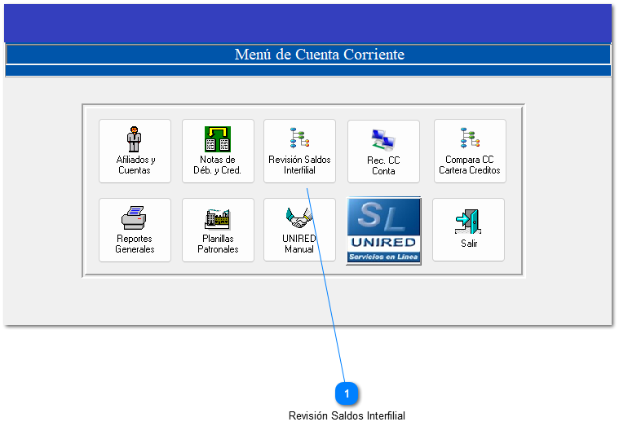Click the "Salir" text label
The width and height of the screenshot is (619, 435).
pos(469,244)
